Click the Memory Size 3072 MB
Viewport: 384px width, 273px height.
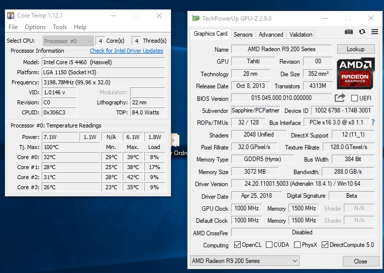(x=255, y=171)
